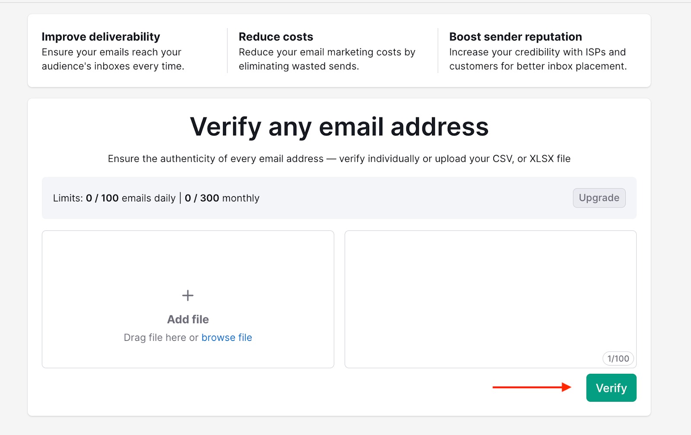Click the Reduce costs section heading
Screen dimensions: 691x435
[276, 37]
